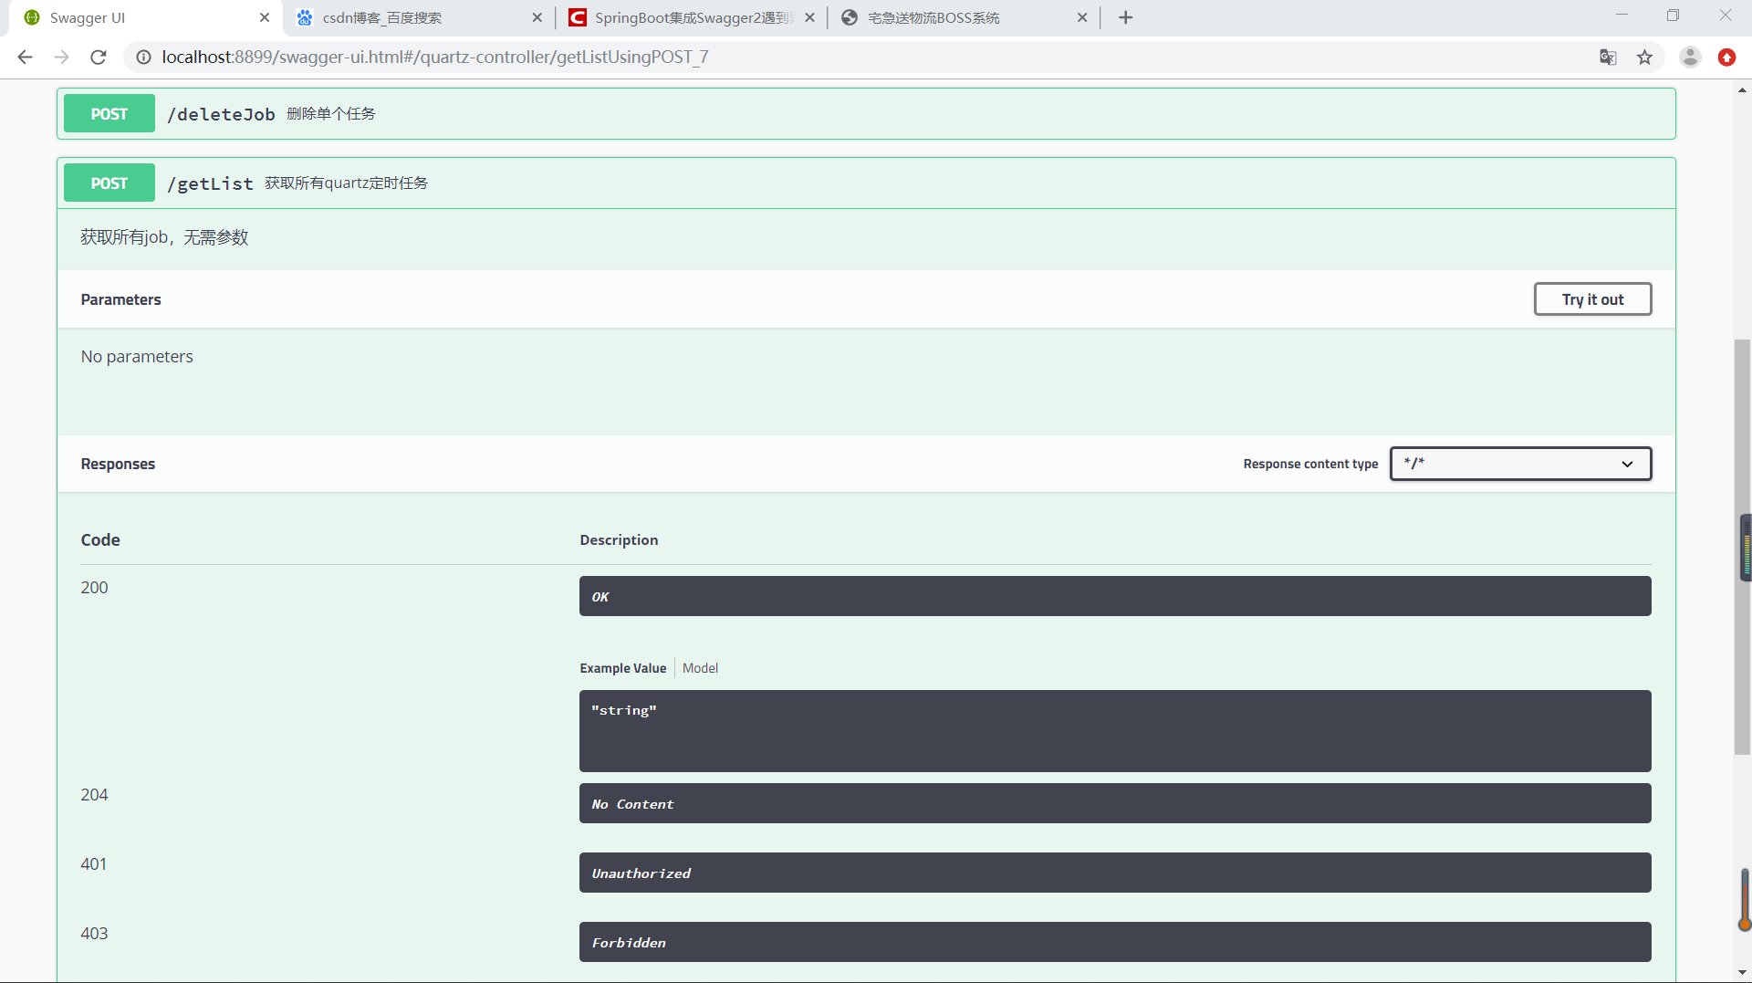Click response code 401

coord(94,864)
